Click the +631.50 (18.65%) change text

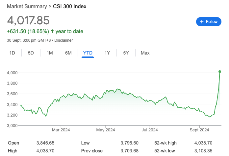click(28, 31)
